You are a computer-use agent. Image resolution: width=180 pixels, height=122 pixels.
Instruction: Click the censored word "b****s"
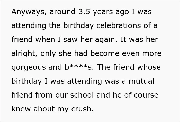tap(79, 67)
